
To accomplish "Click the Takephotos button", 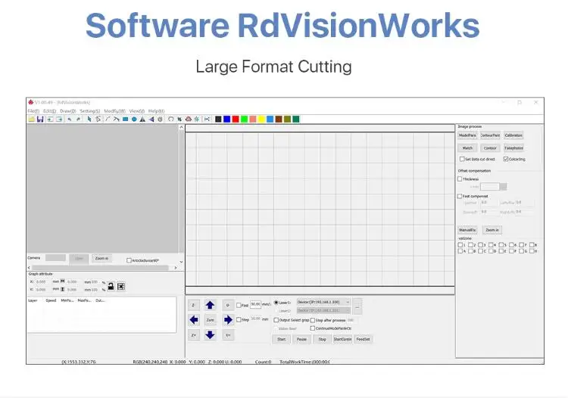I will pyautogui.click(x=513, y=148).
